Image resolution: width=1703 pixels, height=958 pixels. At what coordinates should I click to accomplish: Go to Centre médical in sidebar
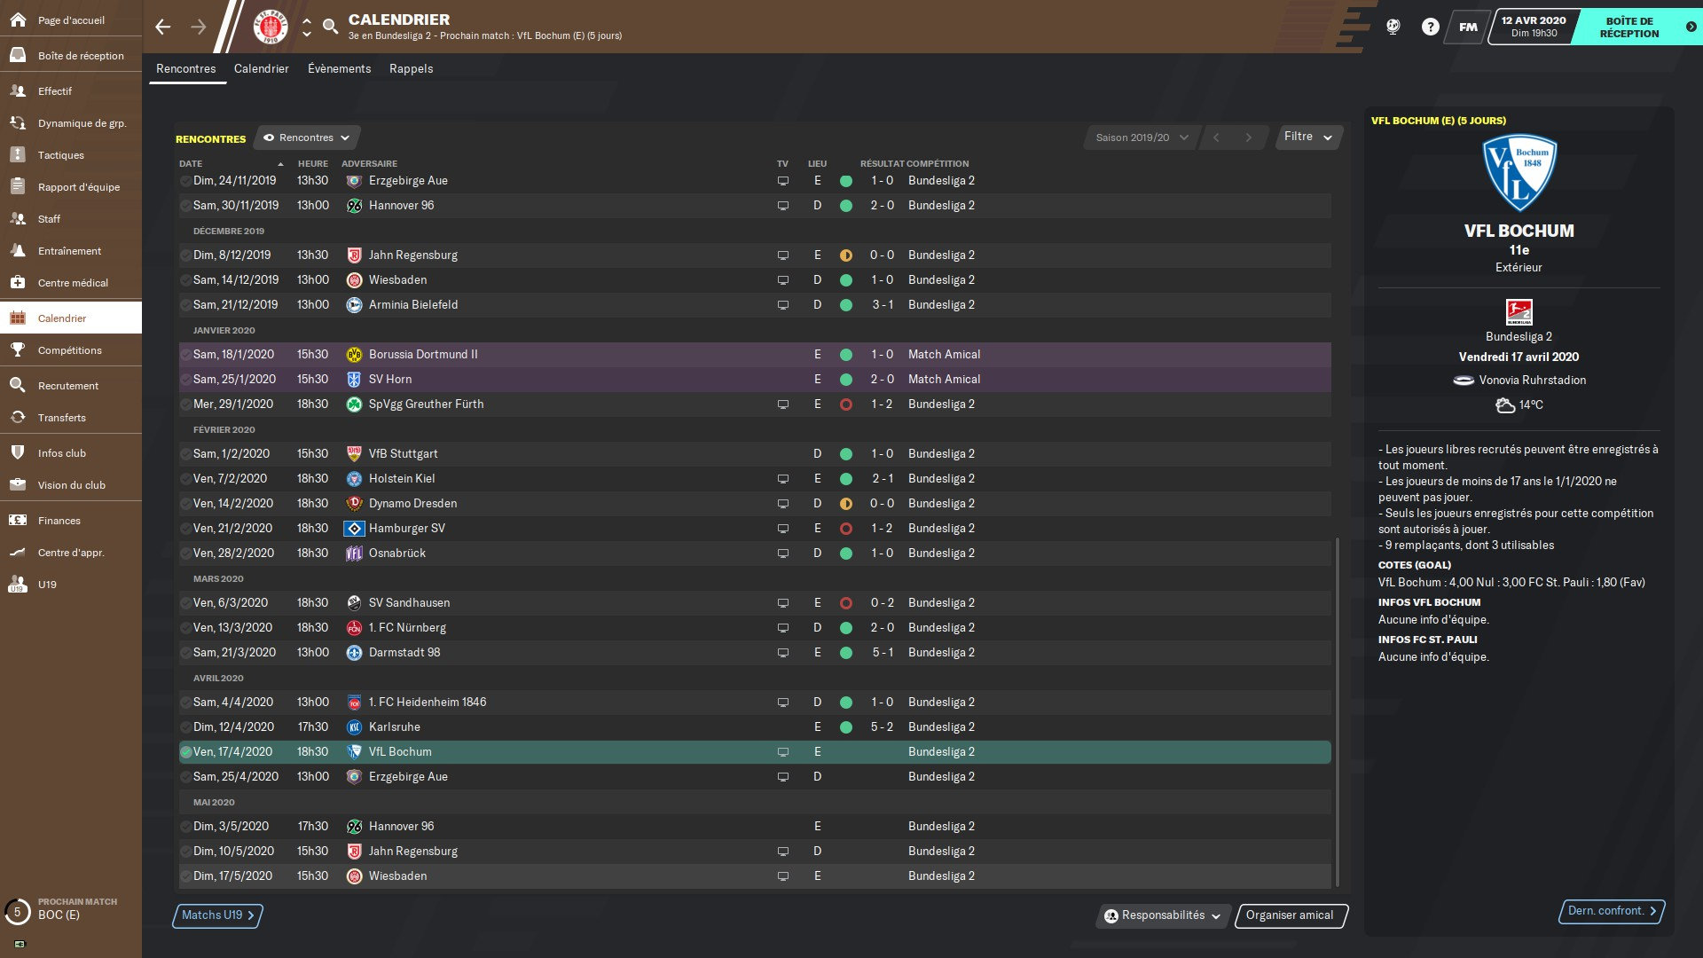[73, 283]
